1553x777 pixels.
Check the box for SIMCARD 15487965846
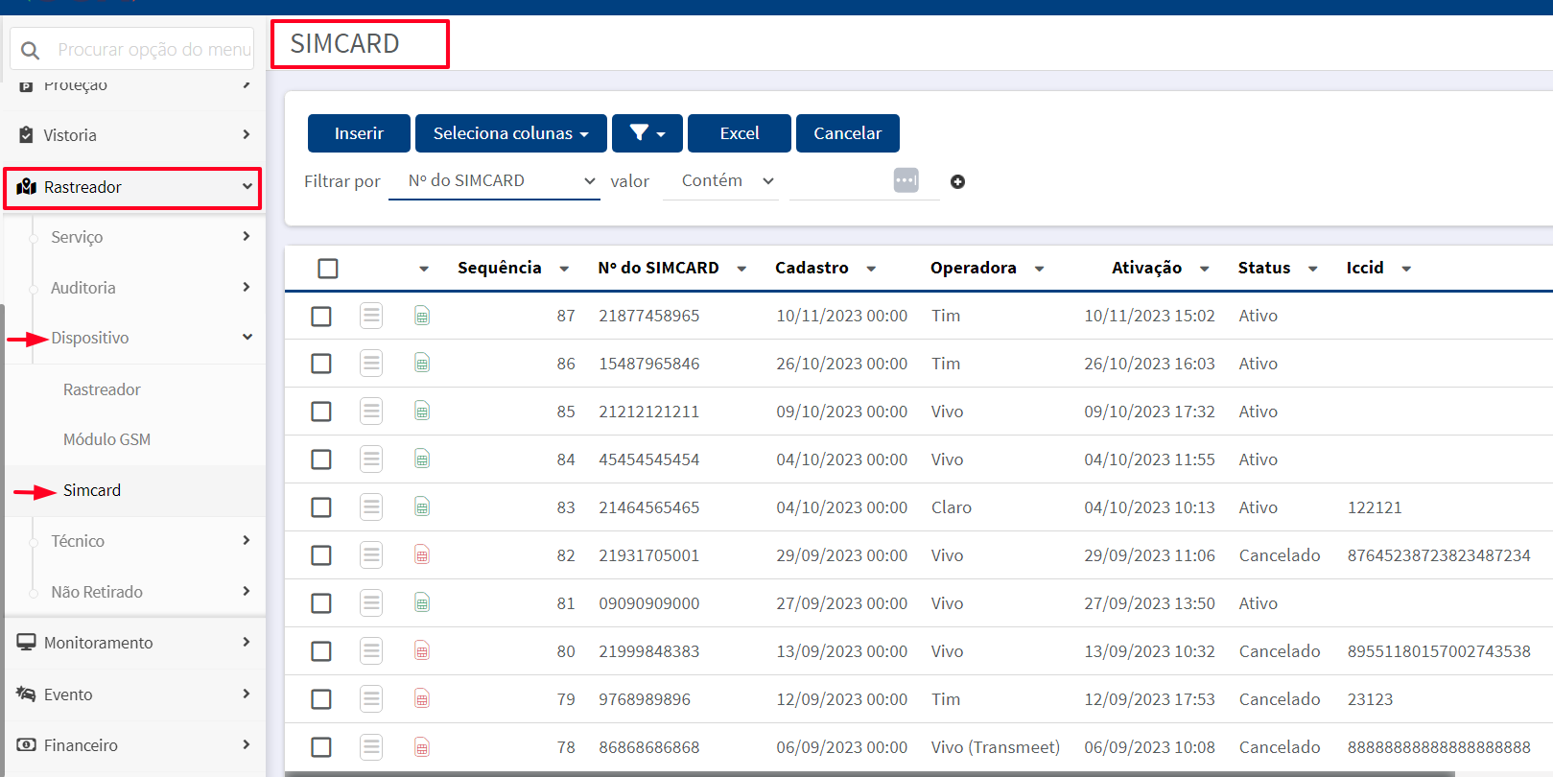(321, 365)
